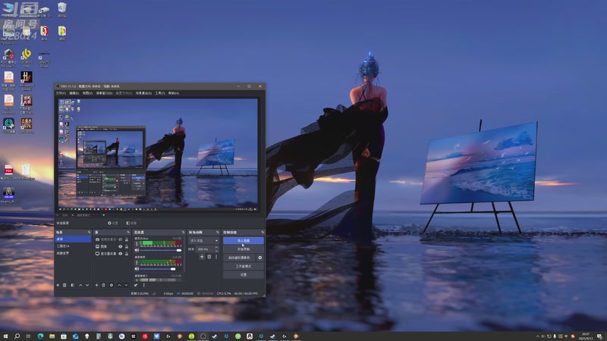Move the selected source down

pos(126,285)
